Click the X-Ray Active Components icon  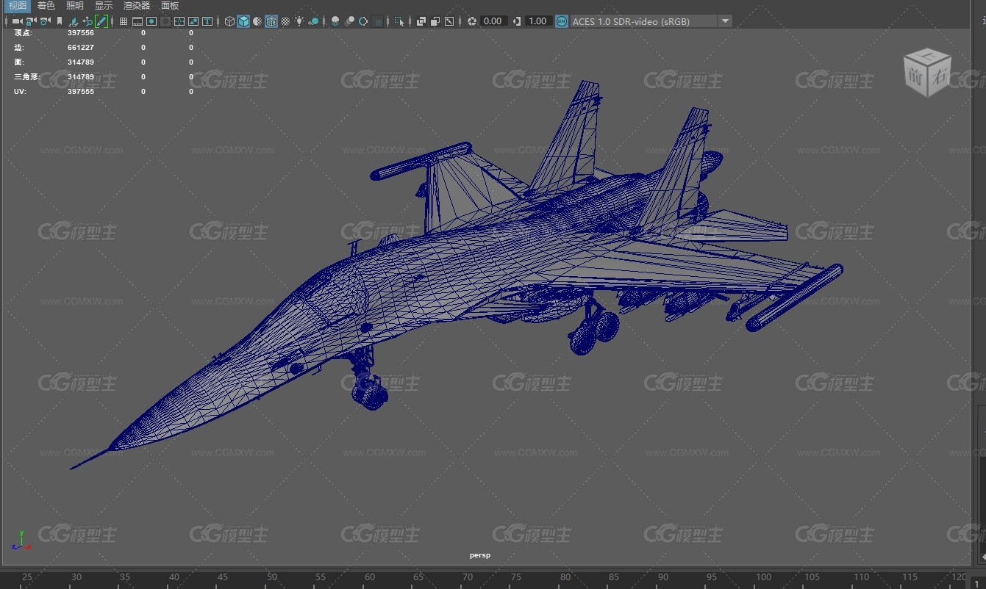click(435, 21)
